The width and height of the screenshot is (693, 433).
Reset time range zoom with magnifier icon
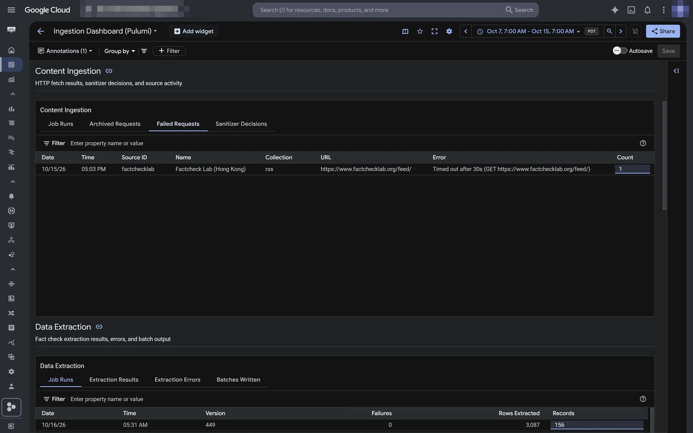point(609,31)
